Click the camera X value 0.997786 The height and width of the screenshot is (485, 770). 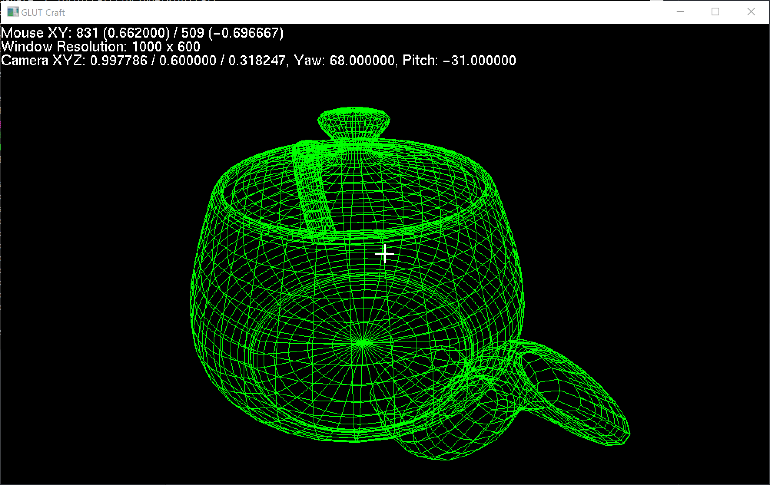pyautogui.click(x=119, y=61)
